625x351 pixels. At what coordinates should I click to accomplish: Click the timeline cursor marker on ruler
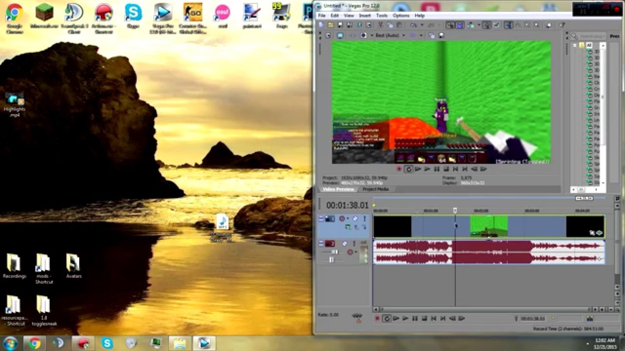(455, 211)
